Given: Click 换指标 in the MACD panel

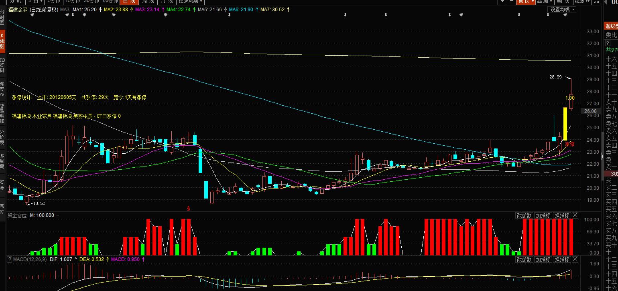Looking at the screenshot, I should 562,259.
